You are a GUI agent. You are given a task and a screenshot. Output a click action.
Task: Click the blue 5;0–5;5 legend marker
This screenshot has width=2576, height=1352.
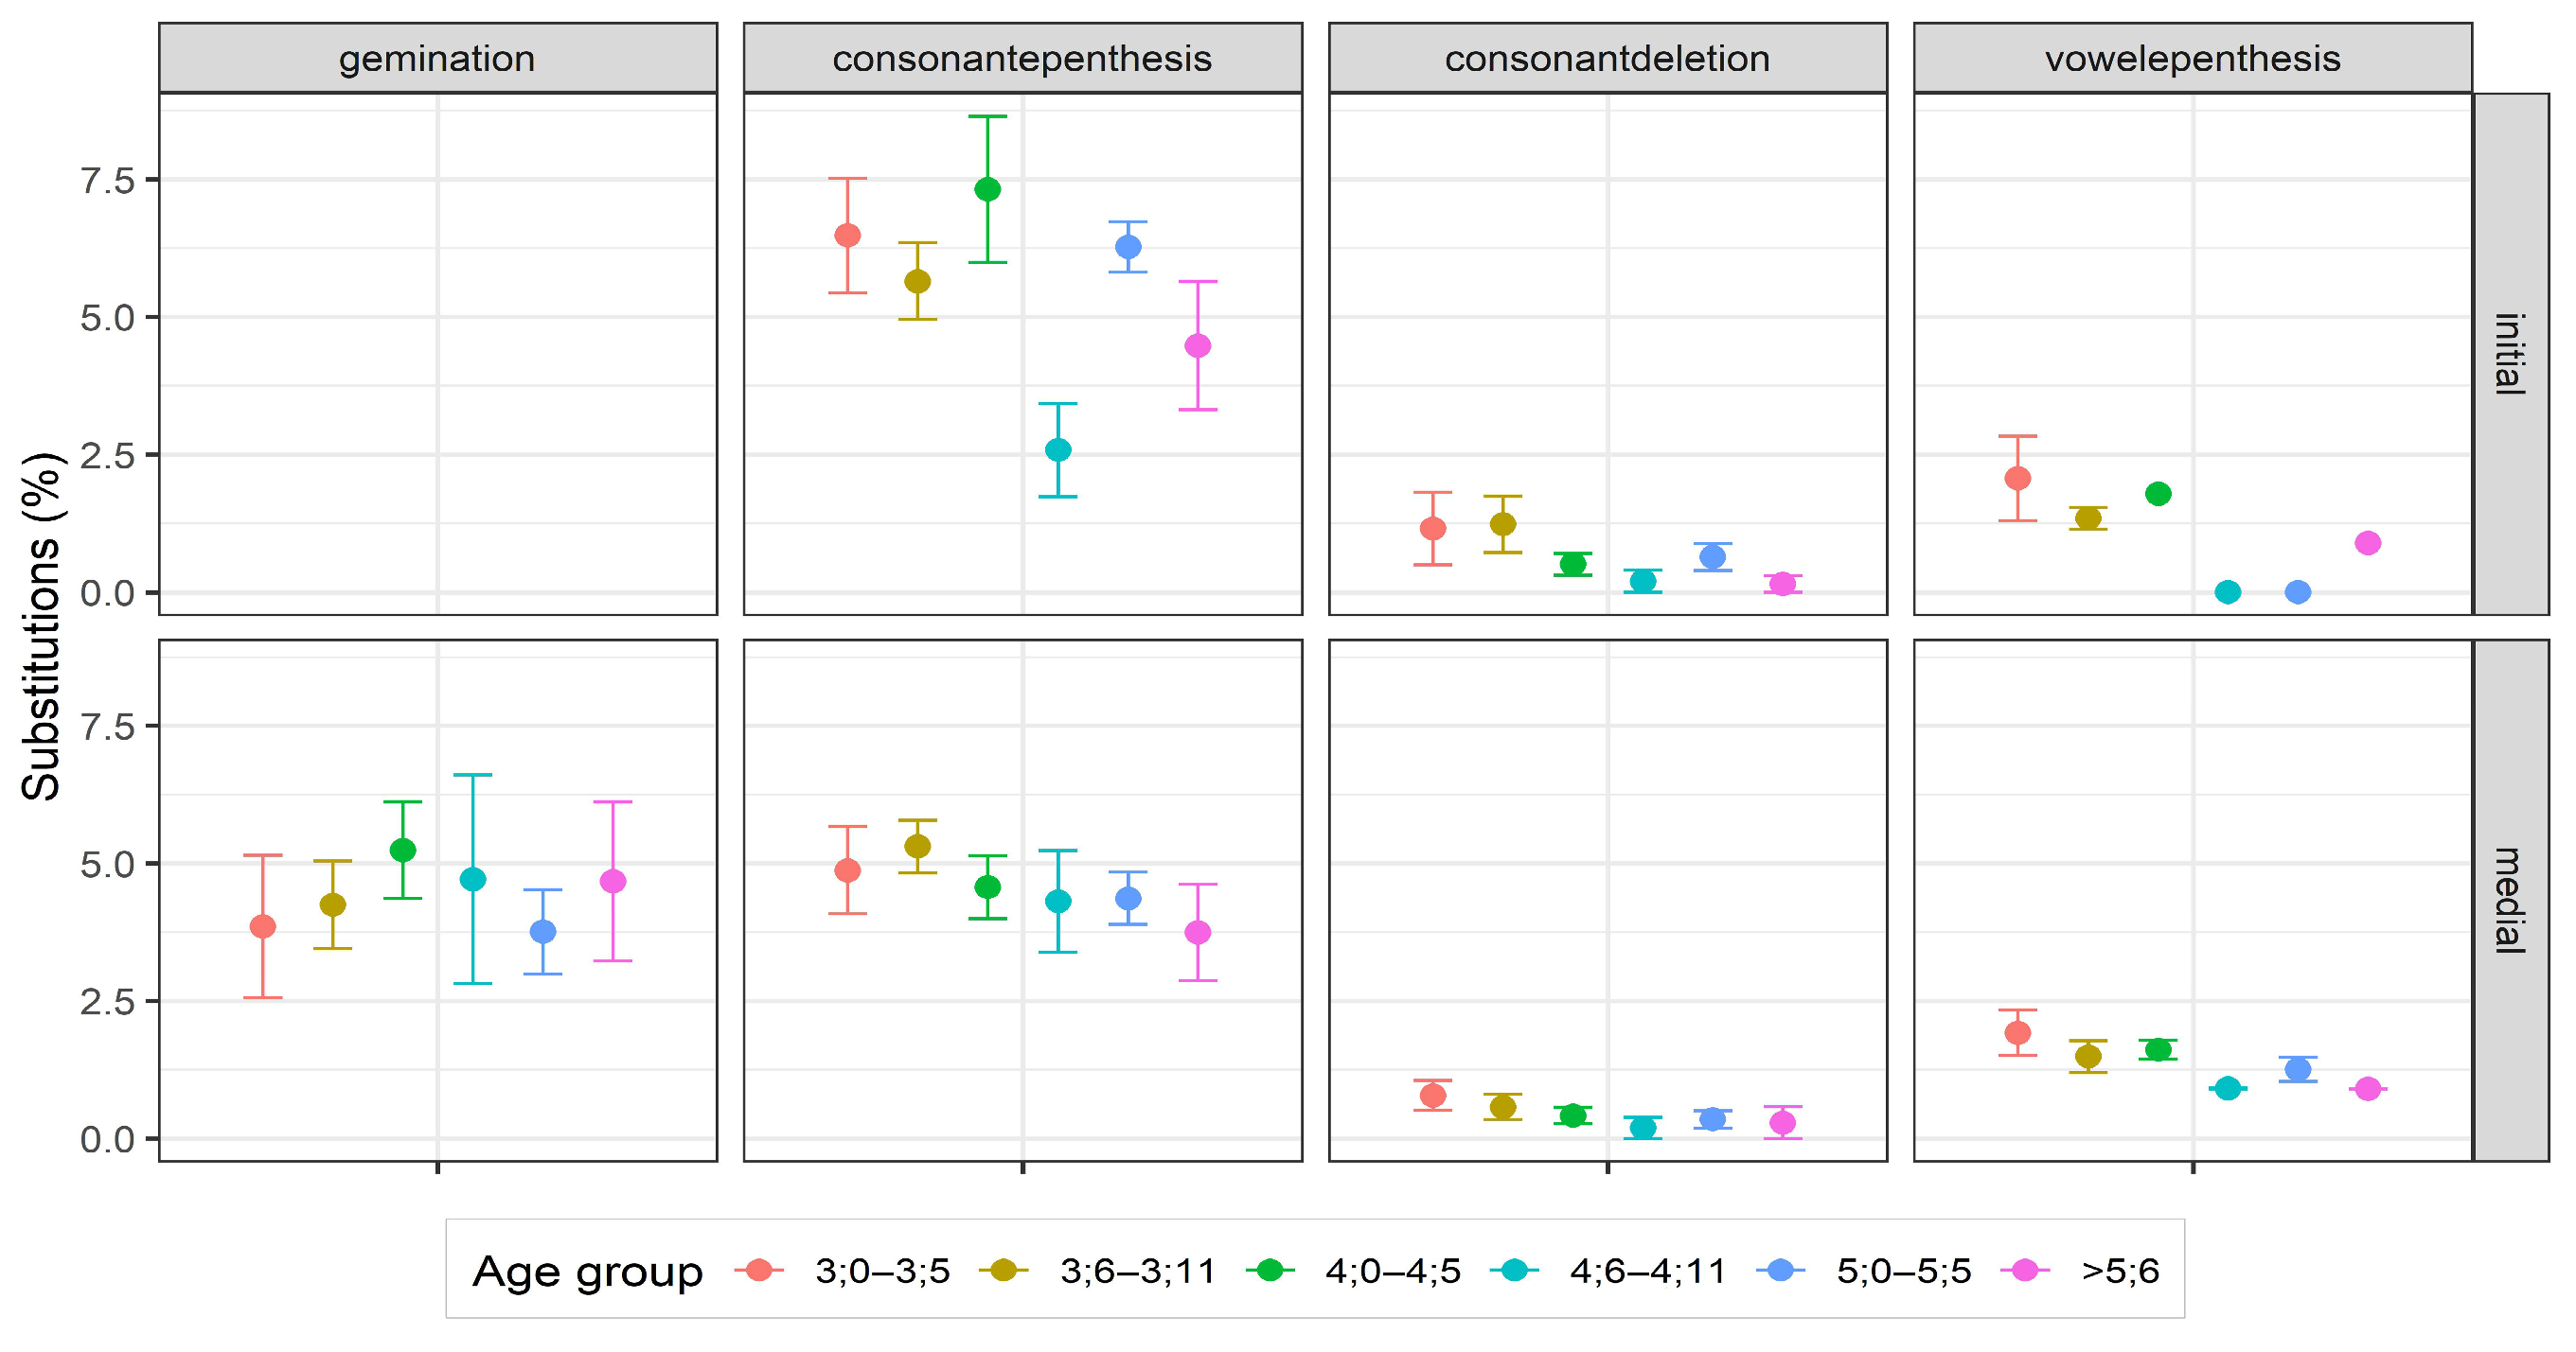pyautogui.click(x=1781, y=1270)
